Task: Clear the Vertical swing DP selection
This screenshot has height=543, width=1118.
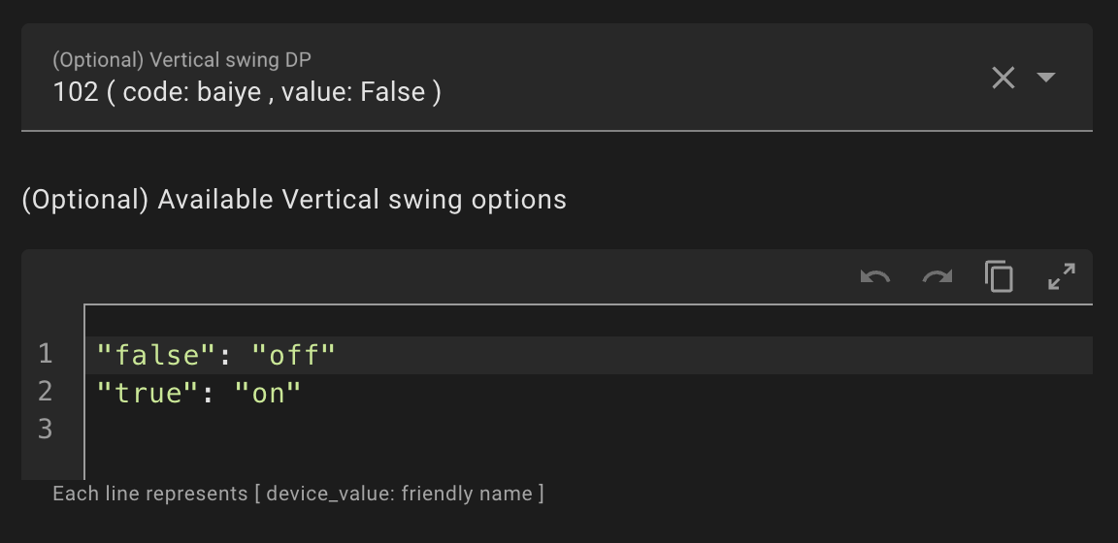Action: click(x=1003, y=78)
